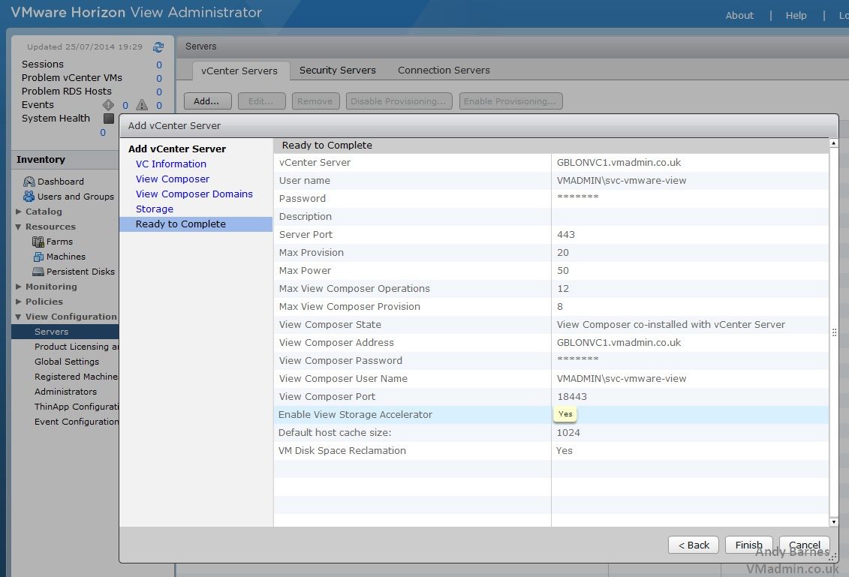Open ThinApp Configuration in the sidebar

pos(77,407)
